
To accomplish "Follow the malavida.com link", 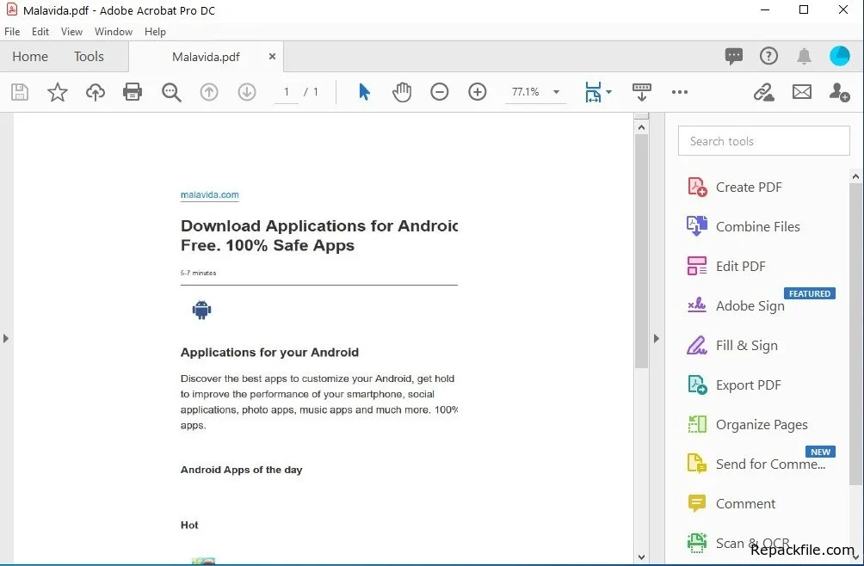I will pos(209,194).
